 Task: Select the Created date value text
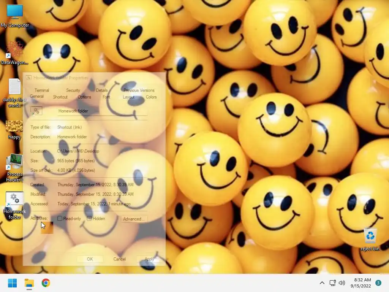pyautogui.click(x=95, y=185)
